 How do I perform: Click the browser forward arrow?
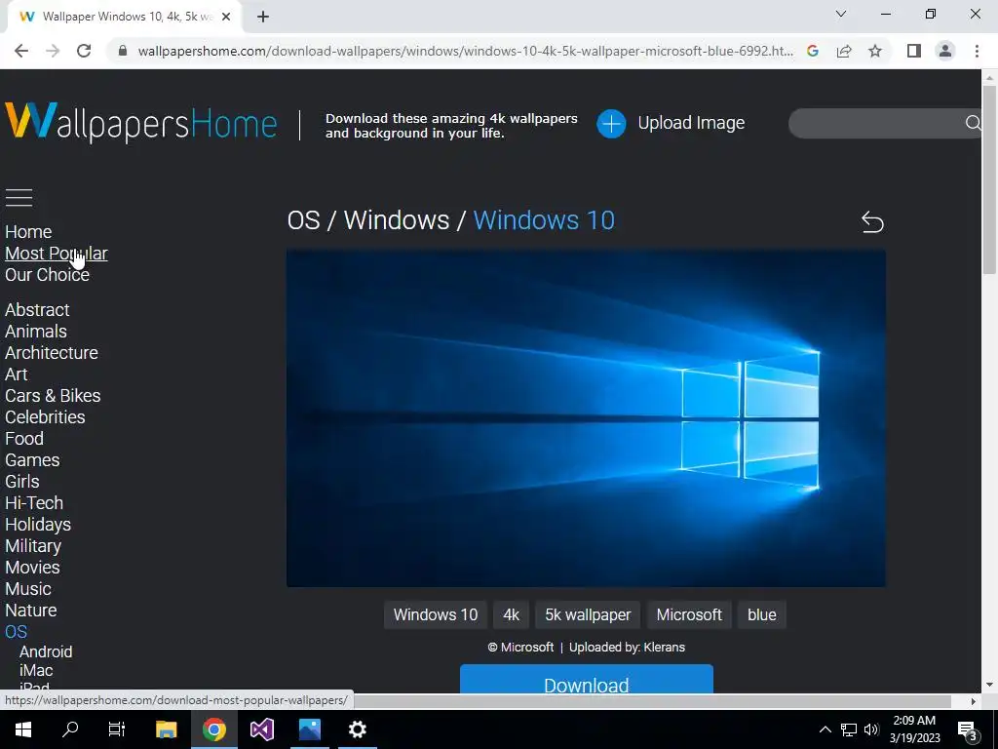click(53, 51)
